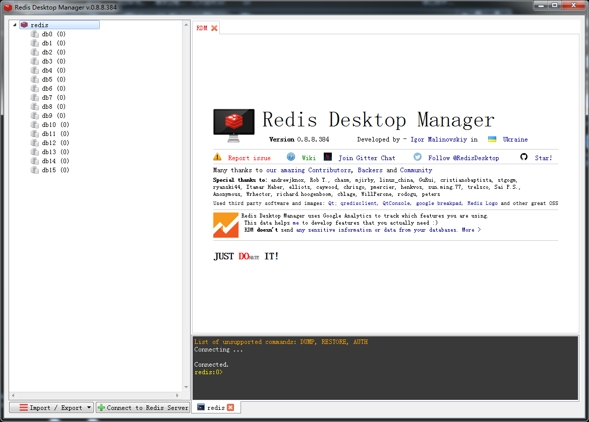Screen dimensions: 589x422
Task: Click the red Import / Export menu icon
Action: click(24, 407)
